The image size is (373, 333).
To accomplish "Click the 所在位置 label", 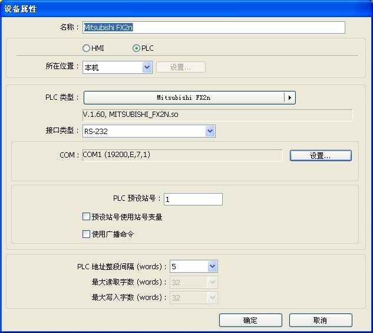I will click(x=62, y=66).
